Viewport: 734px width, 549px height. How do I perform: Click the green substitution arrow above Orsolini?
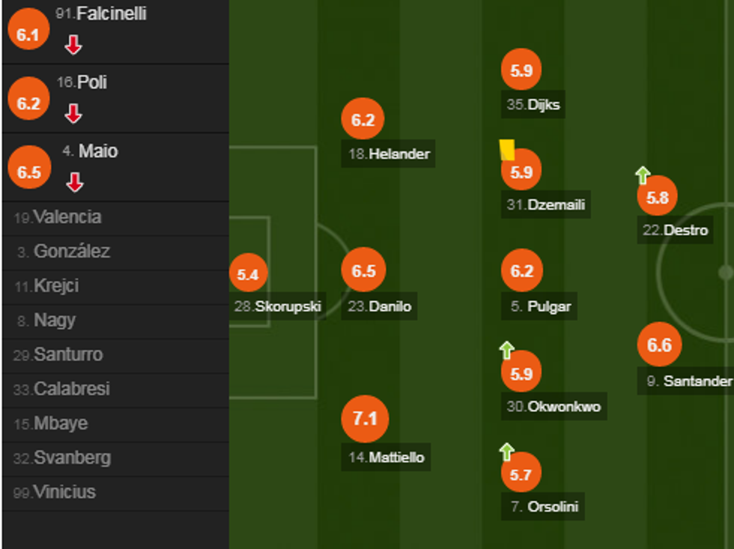(x=506, y=452)
